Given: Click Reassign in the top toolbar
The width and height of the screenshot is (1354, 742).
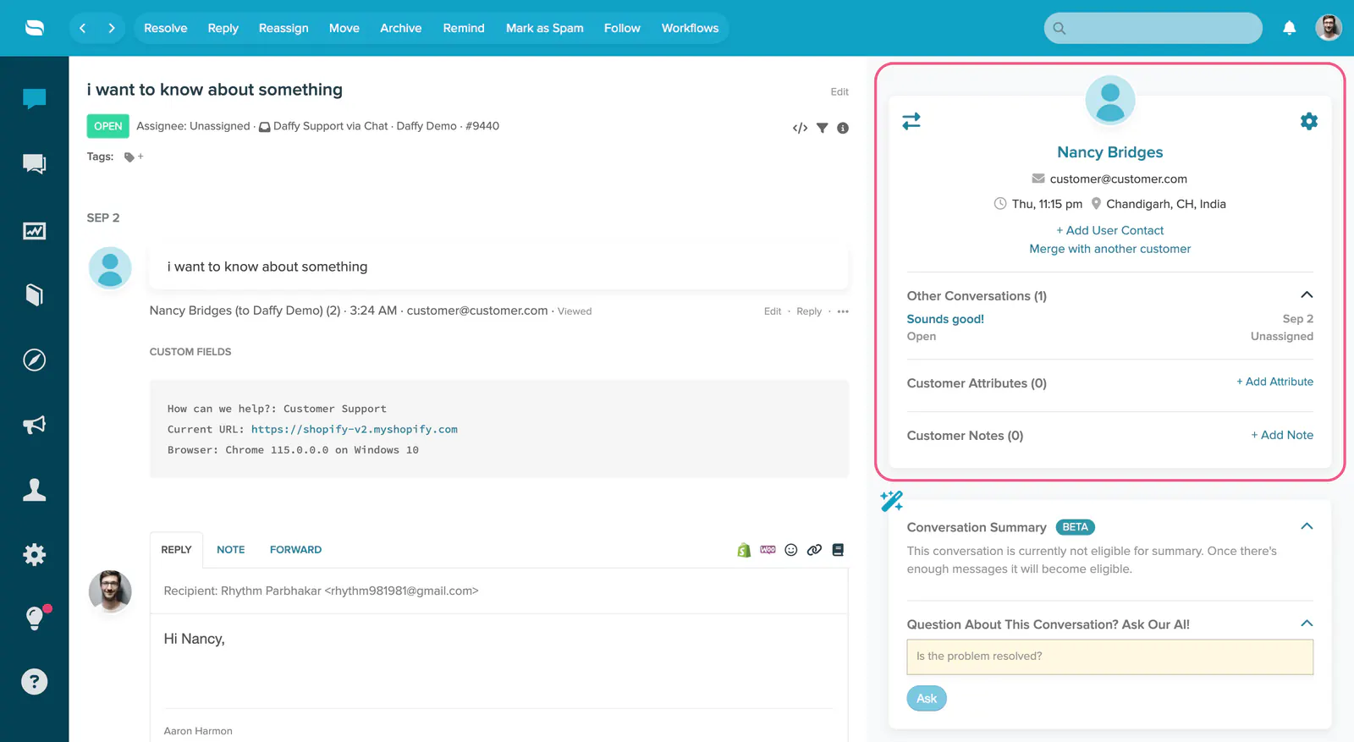Looking at the screenshot, I should coord(283,28).
